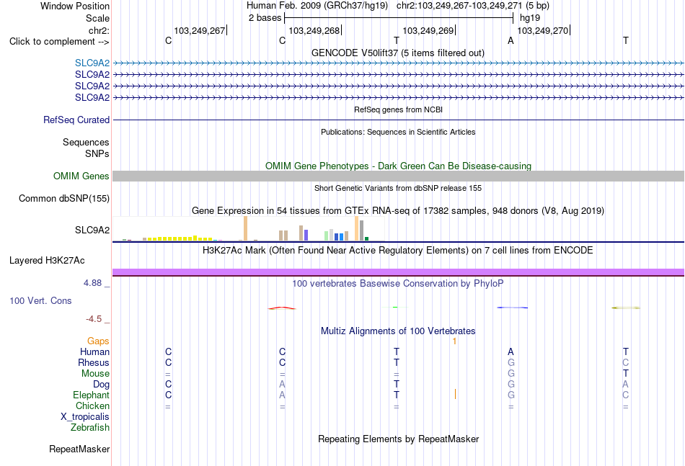This screenshot has height=466, width=685.
Task: Click 'Multiz Alignments of 100 Vertebrates' title
Action: click(x=398, y=331)
